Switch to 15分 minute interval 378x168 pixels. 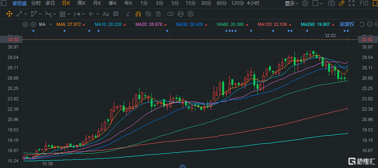click(x=191, y=3)
